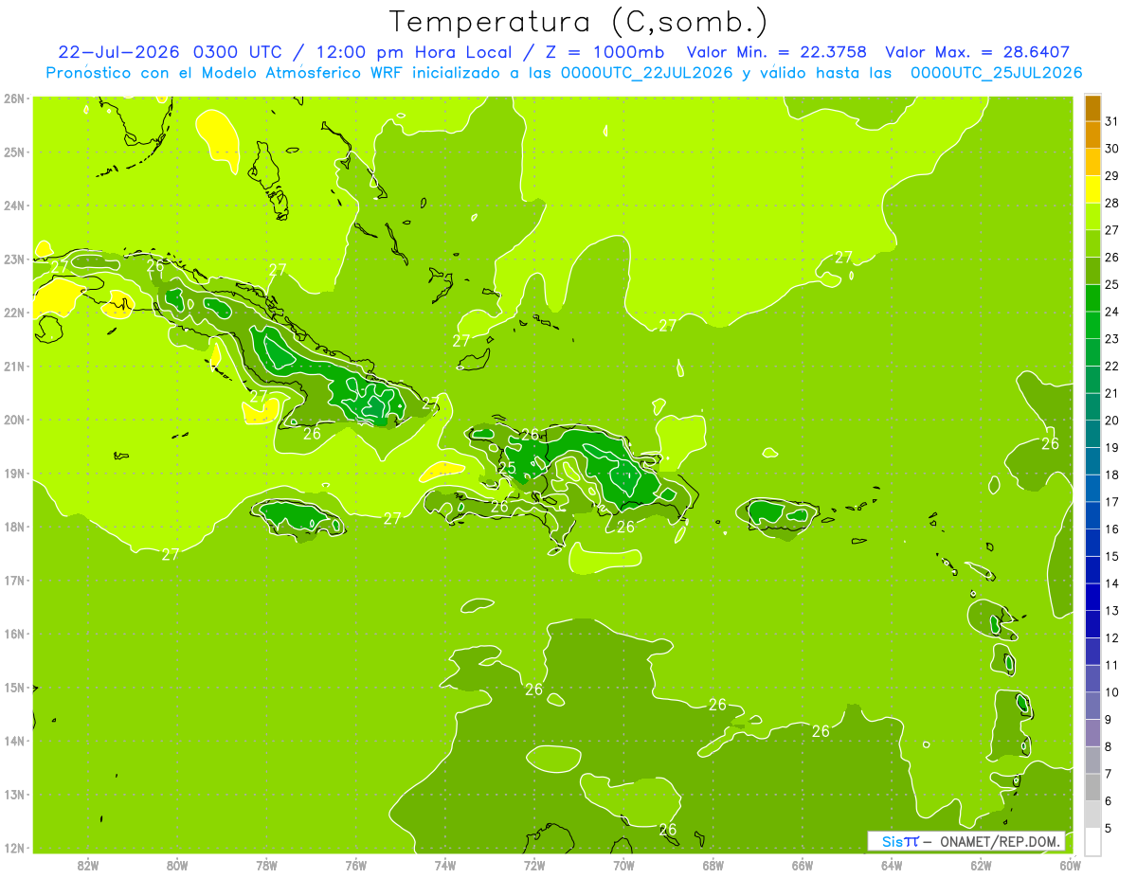This screenshot has width=1137, height=878.
Task: Select the 'Valor Max. = 28.6407' readout
Action: click(978, 52)
